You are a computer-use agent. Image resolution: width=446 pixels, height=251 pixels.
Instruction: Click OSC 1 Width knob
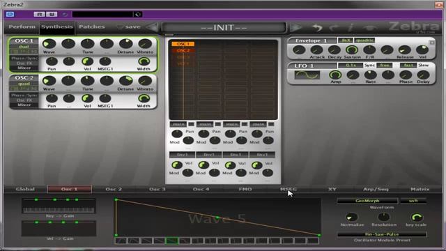(x=144, y=61)
